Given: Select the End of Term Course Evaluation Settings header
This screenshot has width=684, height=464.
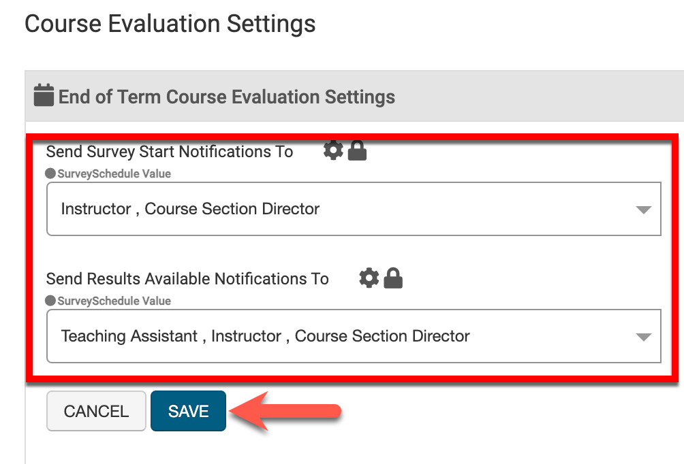Looking at the screenshot, I should (226, 97).
